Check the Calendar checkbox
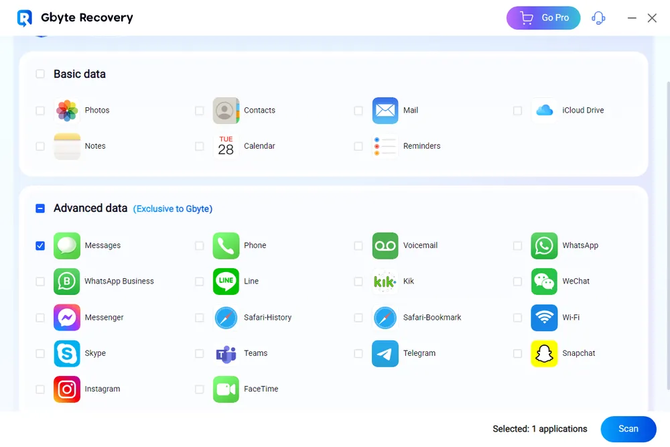Viewport: 670px width, 447px height. [200, 146]
